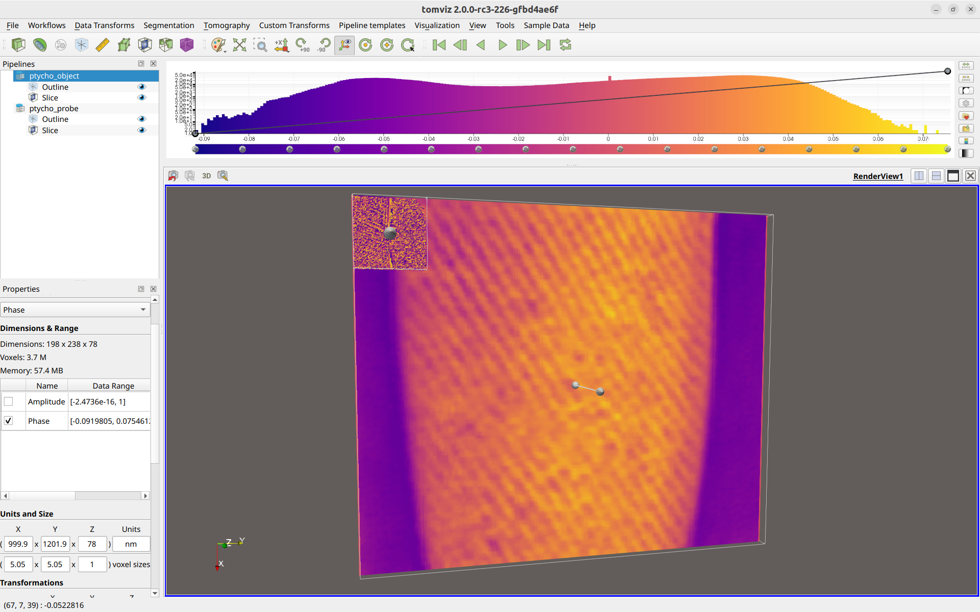This screenshot has width=980, height=612.
Task: Toggle the 3D interaction mode button
Action: pyautogui.click(x=206, y=176)
